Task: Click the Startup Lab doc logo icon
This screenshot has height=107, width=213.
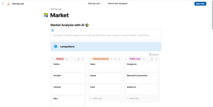Action: [x=8, y=4]
